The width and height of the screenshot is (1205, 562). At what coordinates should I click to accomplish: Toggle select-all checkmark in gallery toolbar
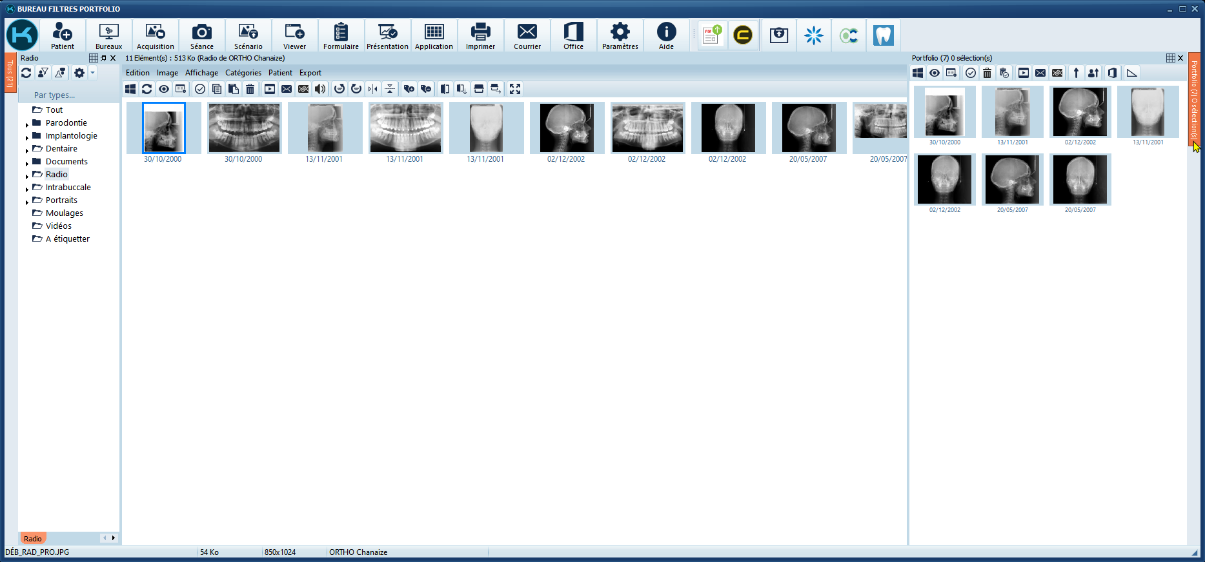point(200,89)
